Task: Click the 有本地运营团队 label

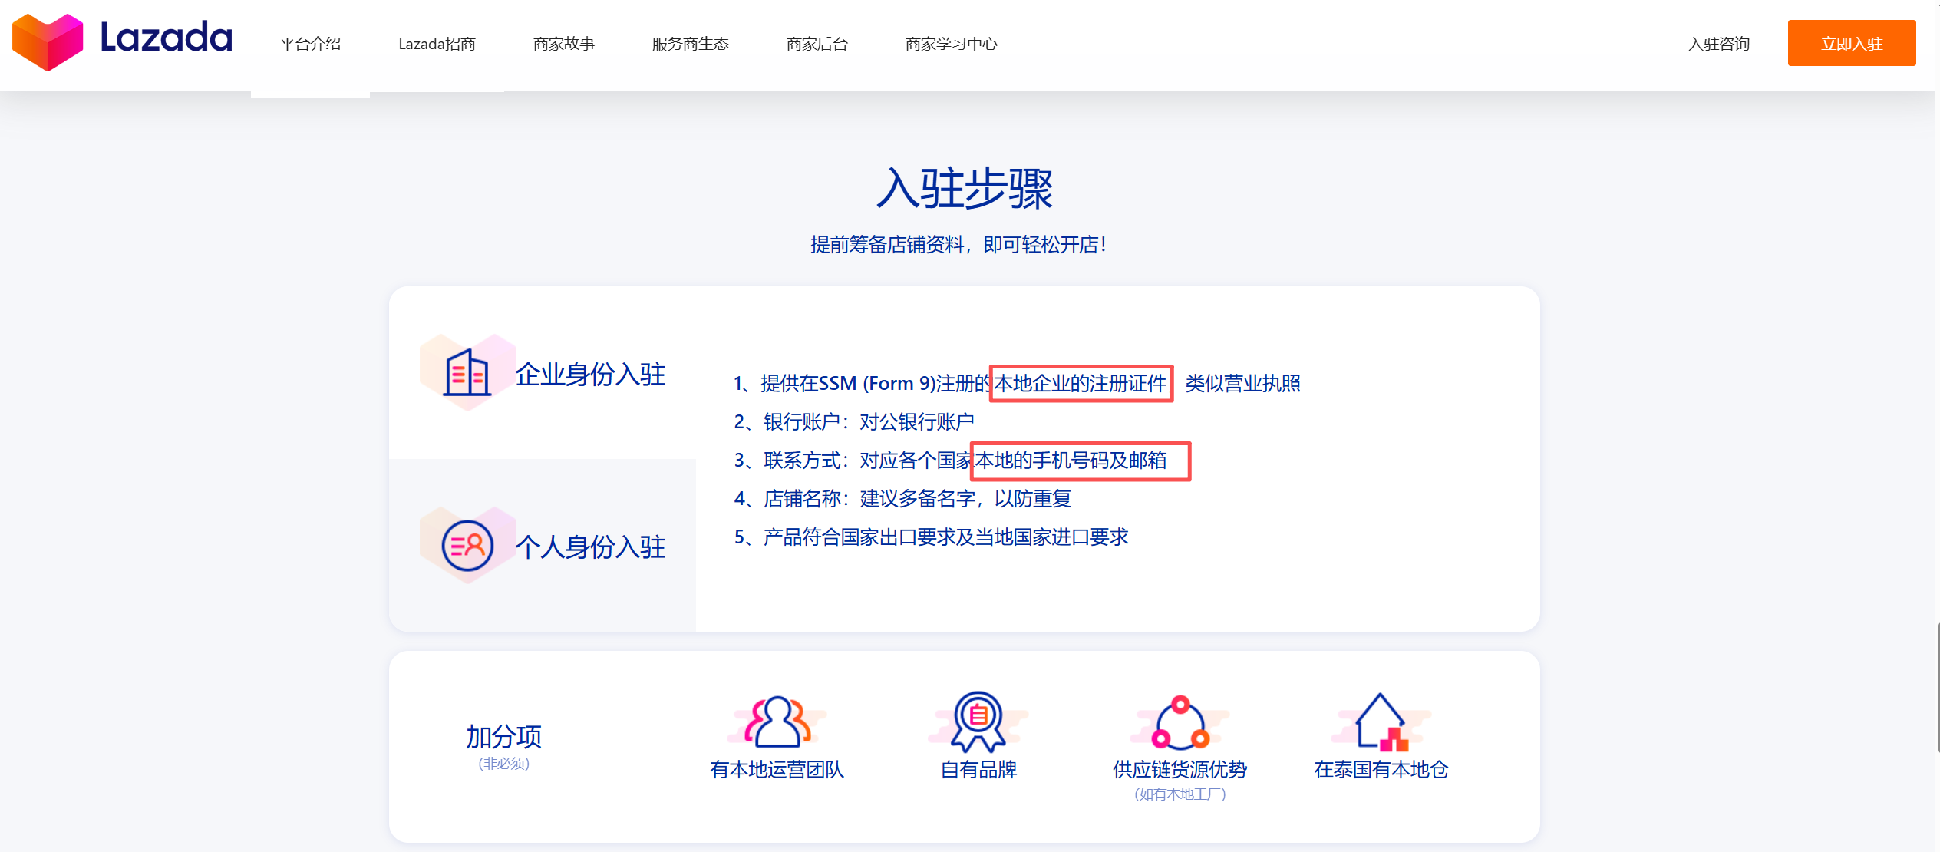Action: click(777, 769)
